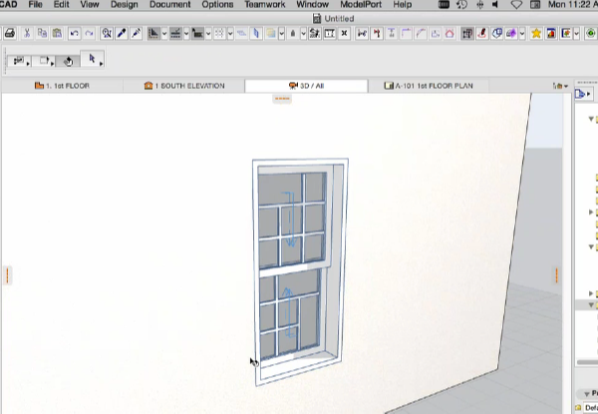Open dropdown next to guide lines button

[164, 34]
